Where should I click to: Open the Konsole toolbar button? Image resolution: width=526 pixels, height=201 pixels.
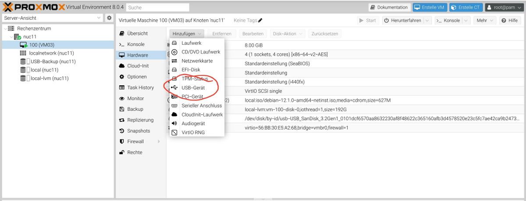(448, 20)
